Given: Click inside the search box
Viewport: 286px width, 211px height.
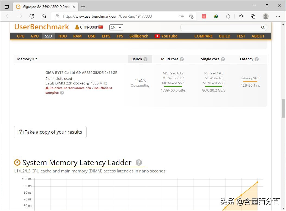Looking at the screenshot, I should [220, 27].
